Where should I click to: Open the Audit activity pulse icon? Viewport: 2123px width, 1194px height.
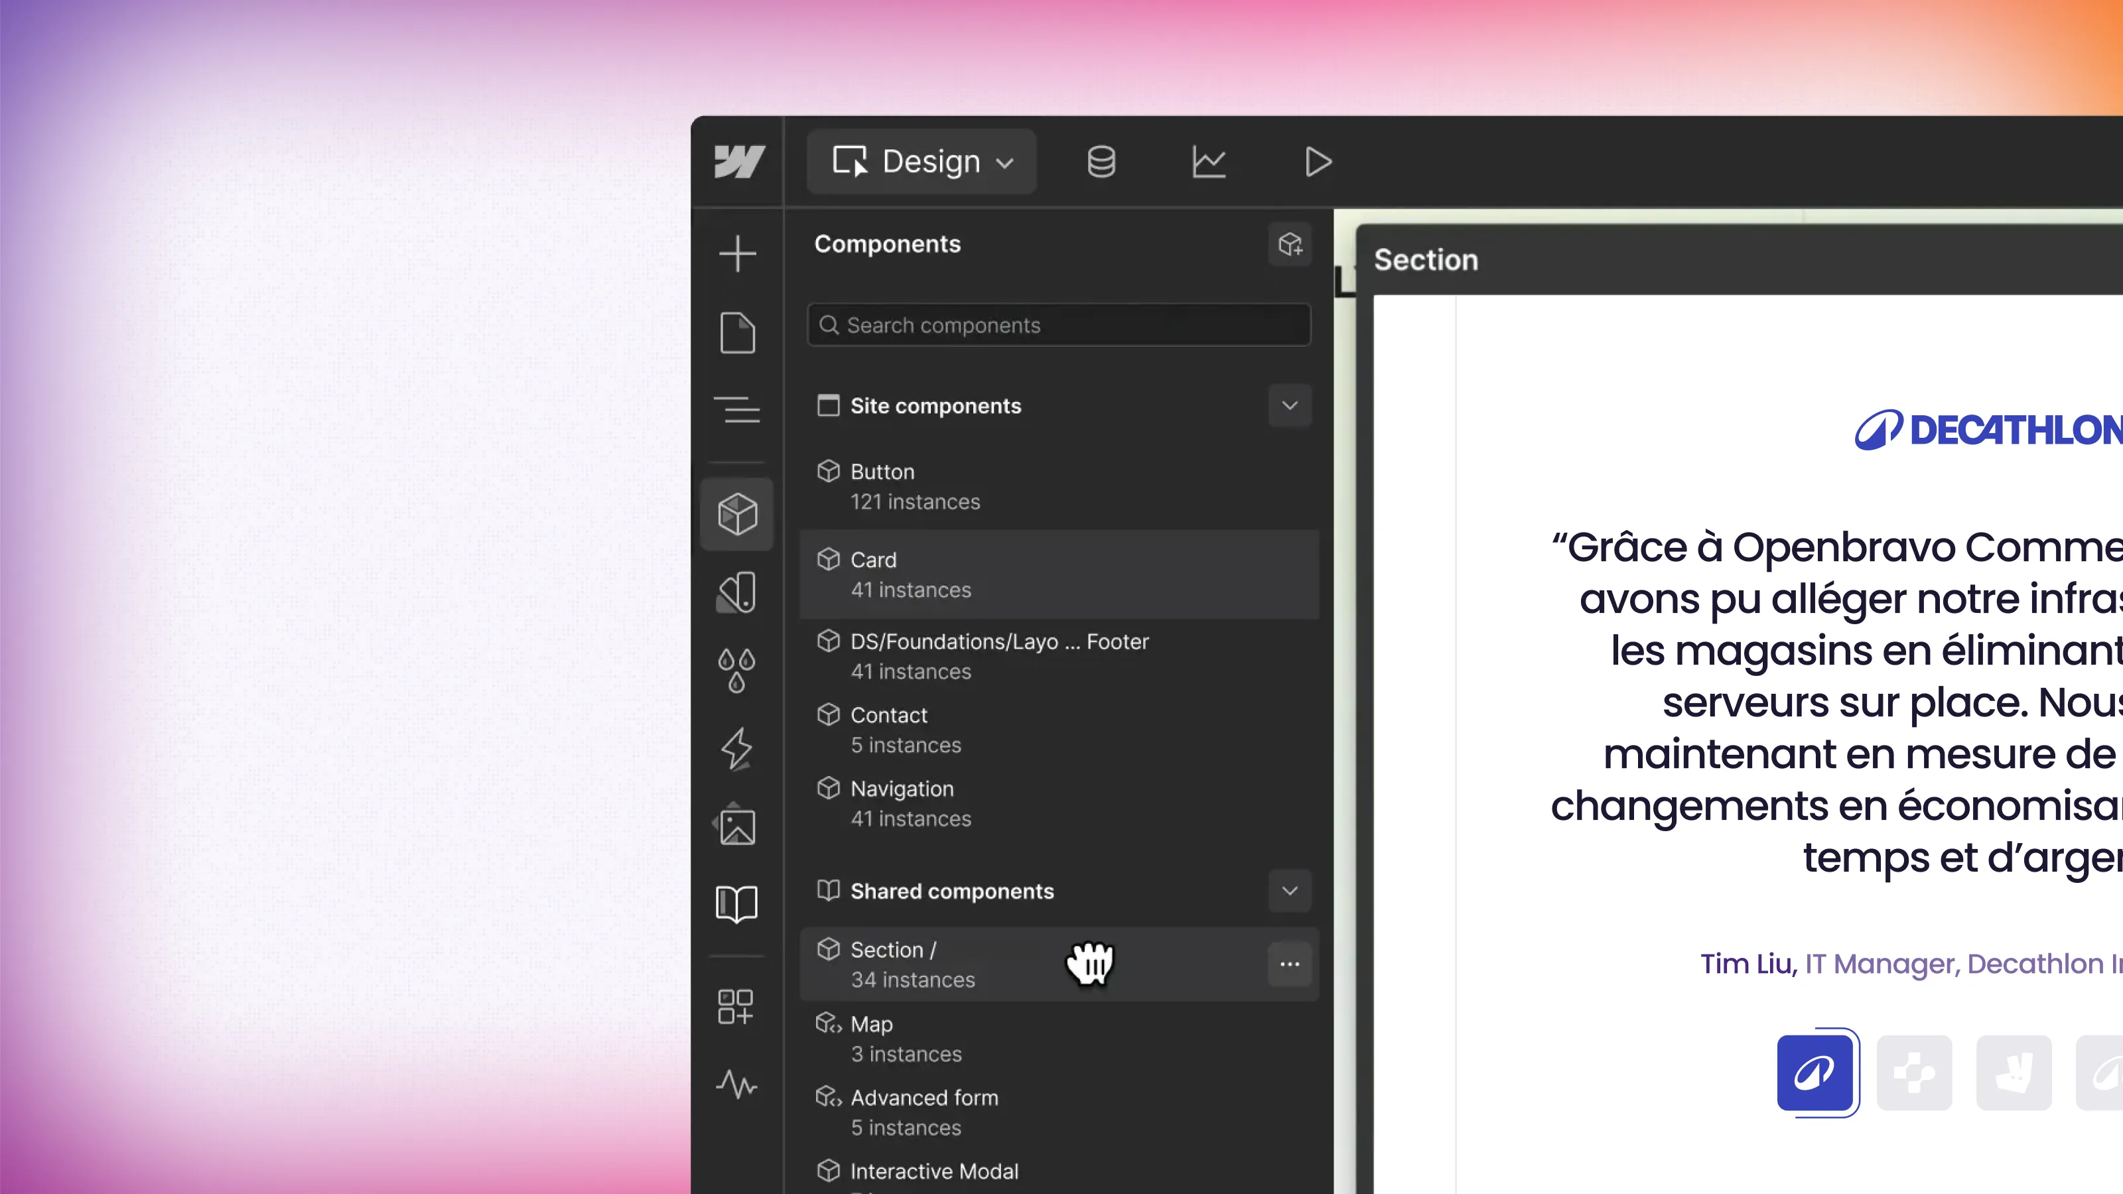(x=736, y=1085)
